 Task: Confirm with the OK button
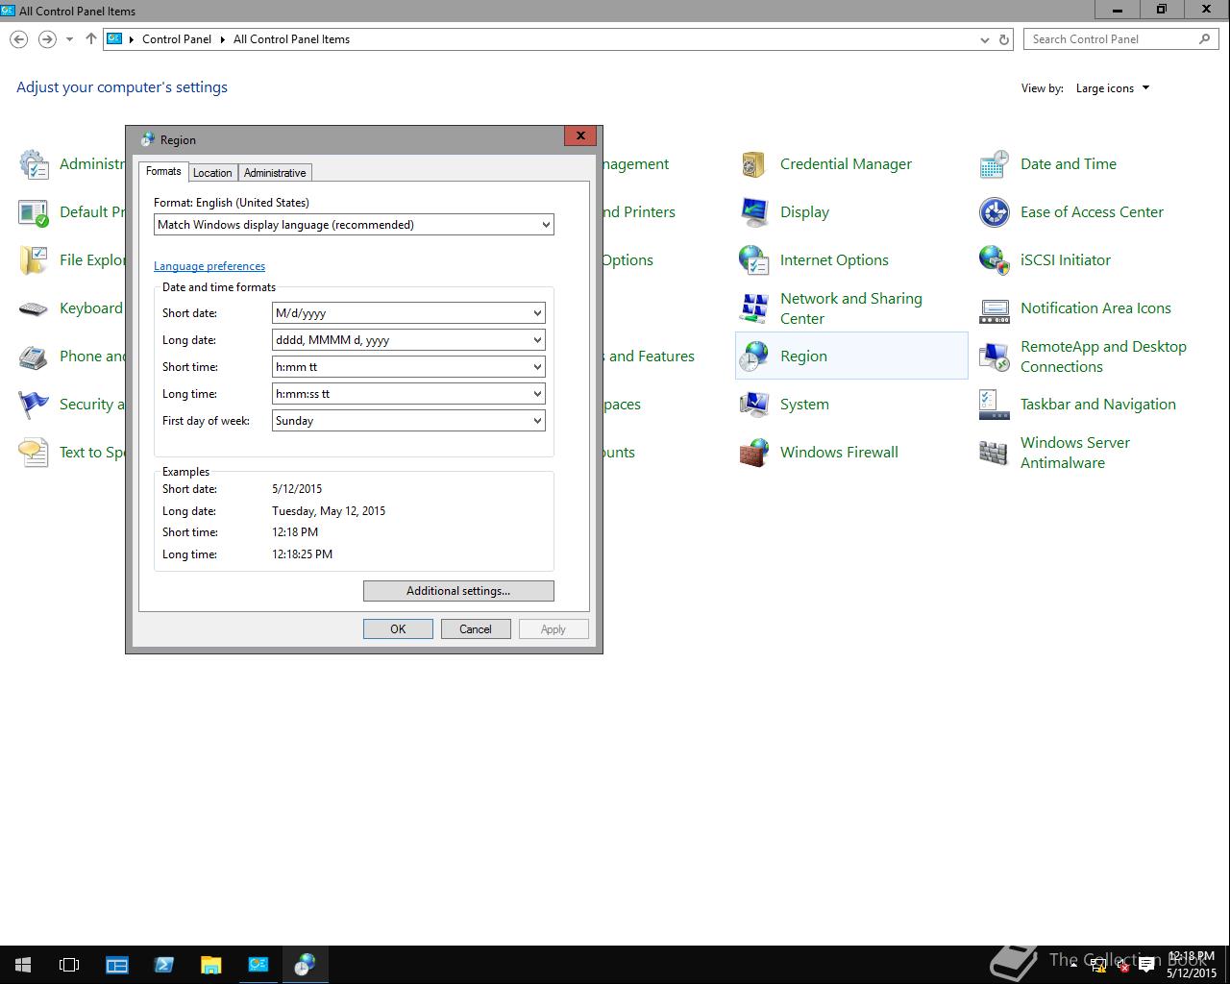[398, 629]
